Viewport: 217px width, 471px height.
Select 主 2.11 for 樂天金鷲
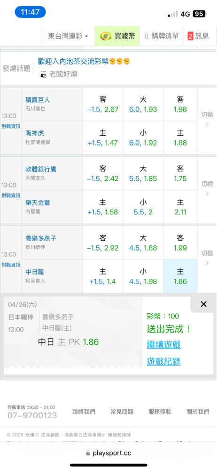(x=180, y=207)
